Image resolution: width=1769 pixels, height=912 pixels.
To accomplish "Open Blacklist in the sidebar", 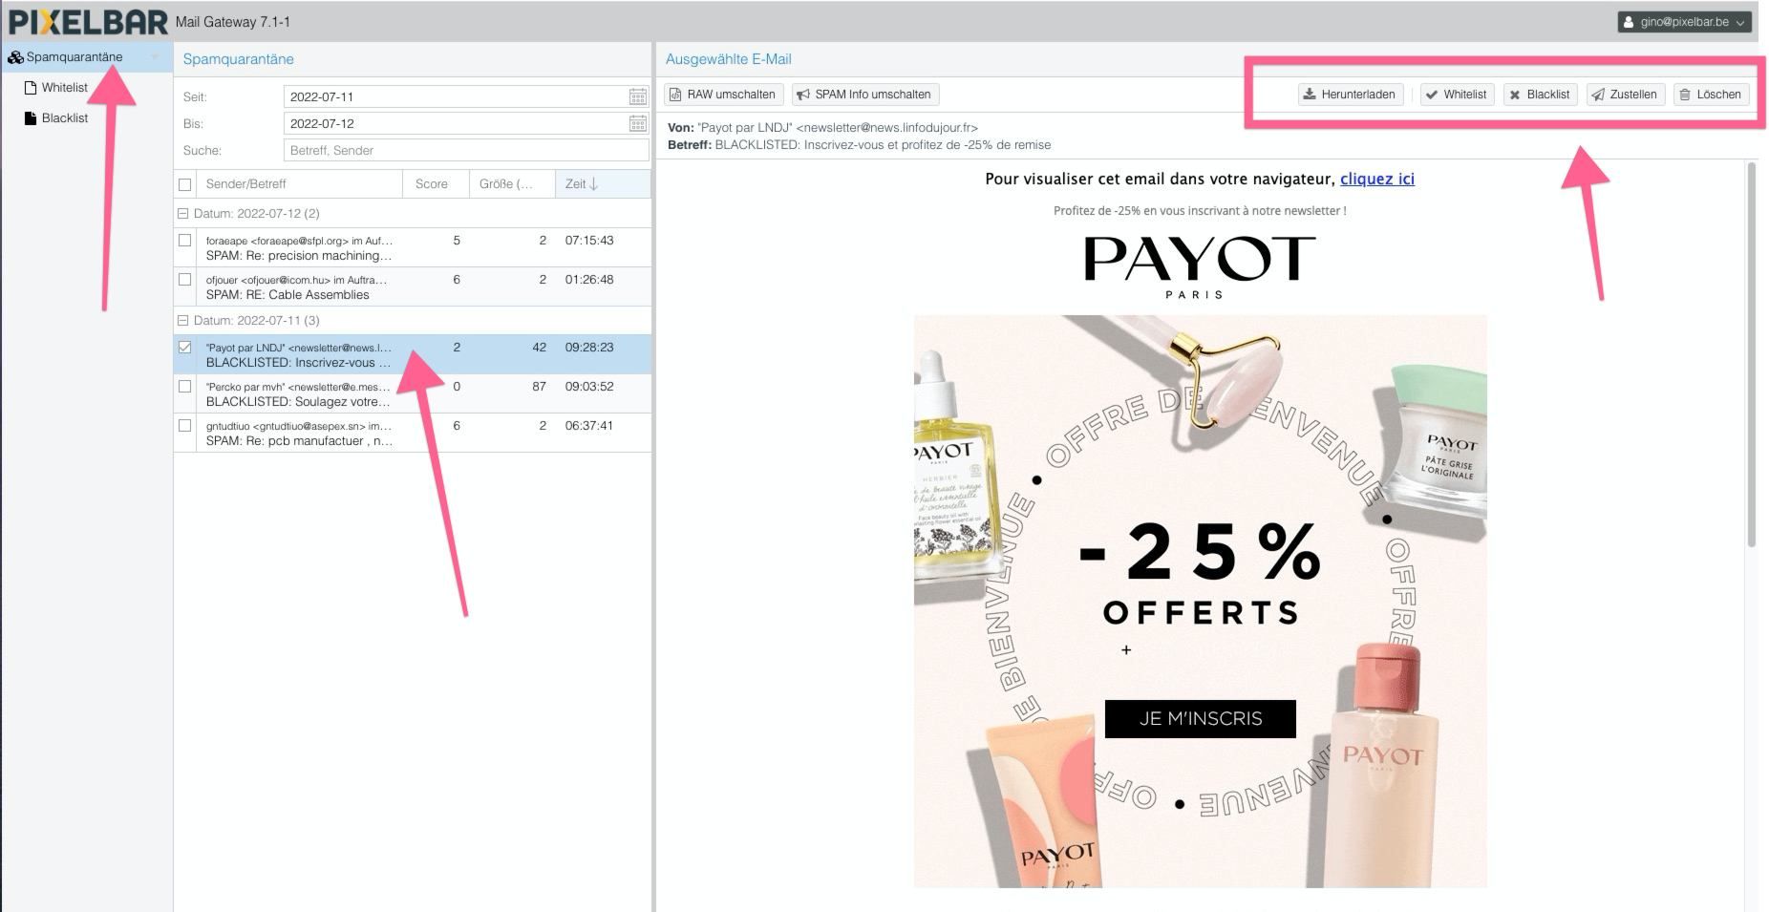I will pos(65,118).
